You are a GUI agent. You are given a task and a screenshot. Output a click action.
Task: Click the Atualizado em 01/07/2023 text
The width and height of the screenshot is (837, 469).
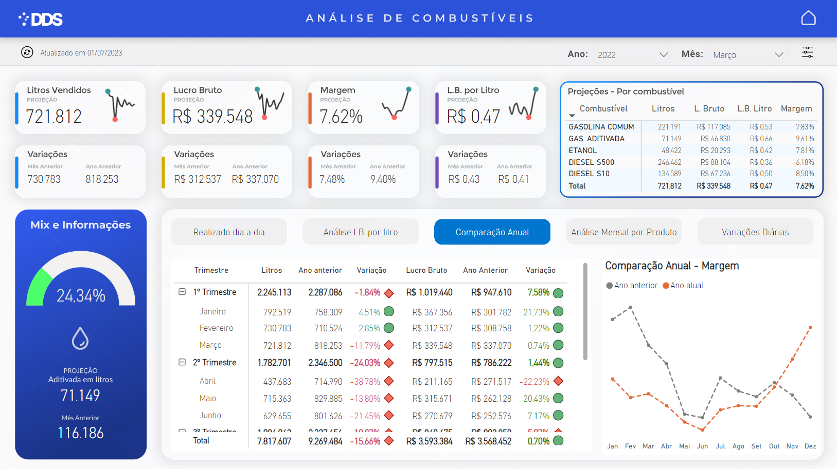[x=81, y=53]
